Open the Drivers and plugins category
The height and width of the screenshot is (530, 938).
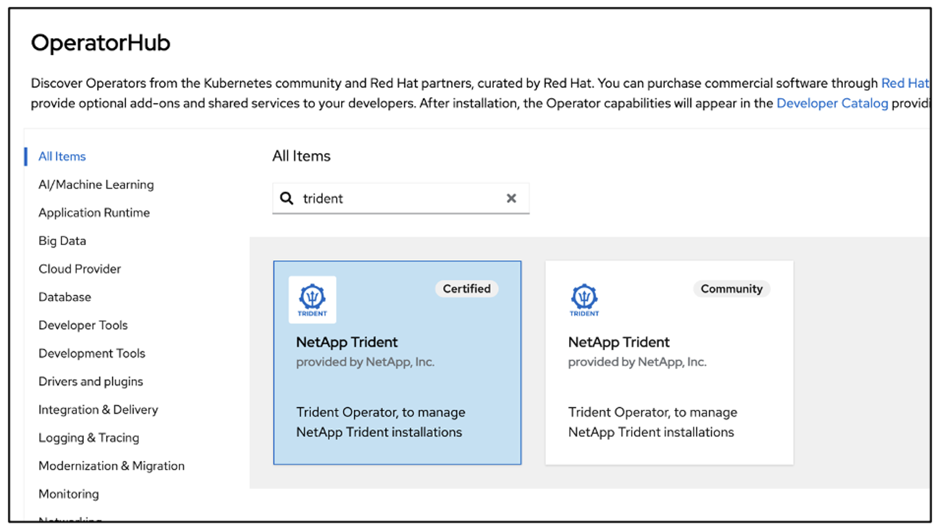tap(90, 381)
